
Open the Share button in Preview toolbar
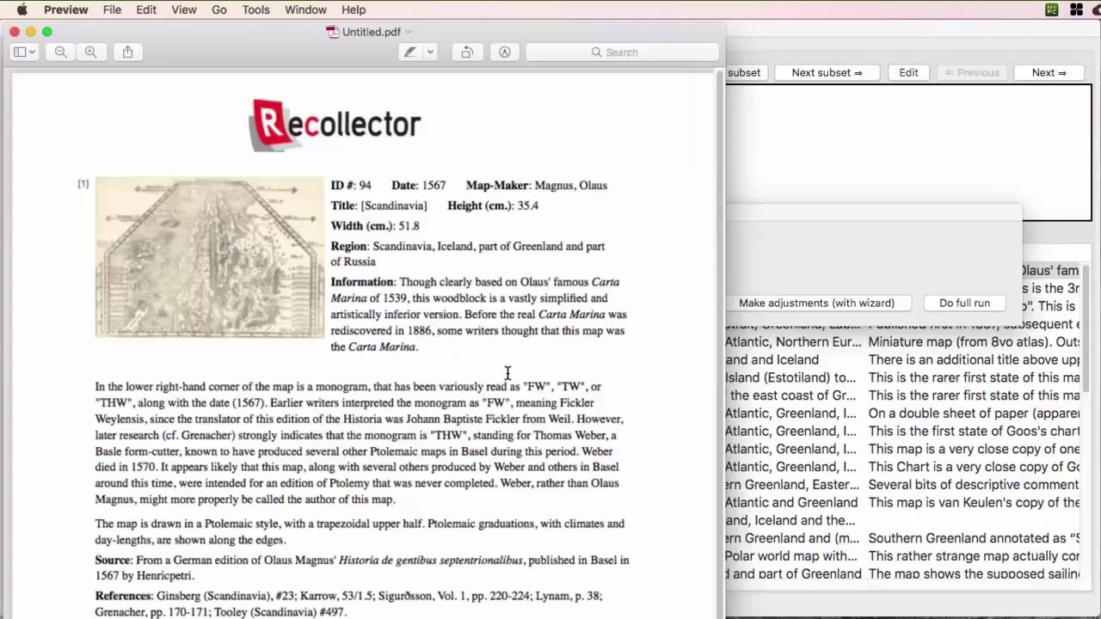point(127,52)
